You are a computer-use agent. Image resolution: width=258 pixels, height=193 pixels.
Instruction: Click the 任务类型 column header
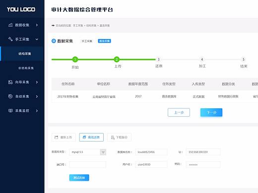click(x=169, y=84)
